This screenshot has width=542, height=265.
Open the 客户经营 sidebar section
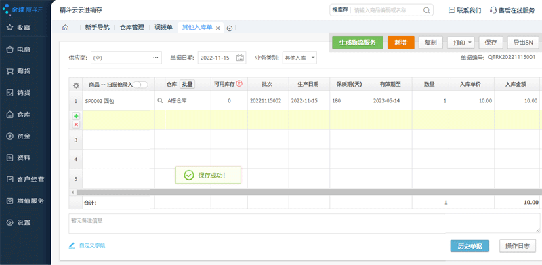(x=25, y=179)
